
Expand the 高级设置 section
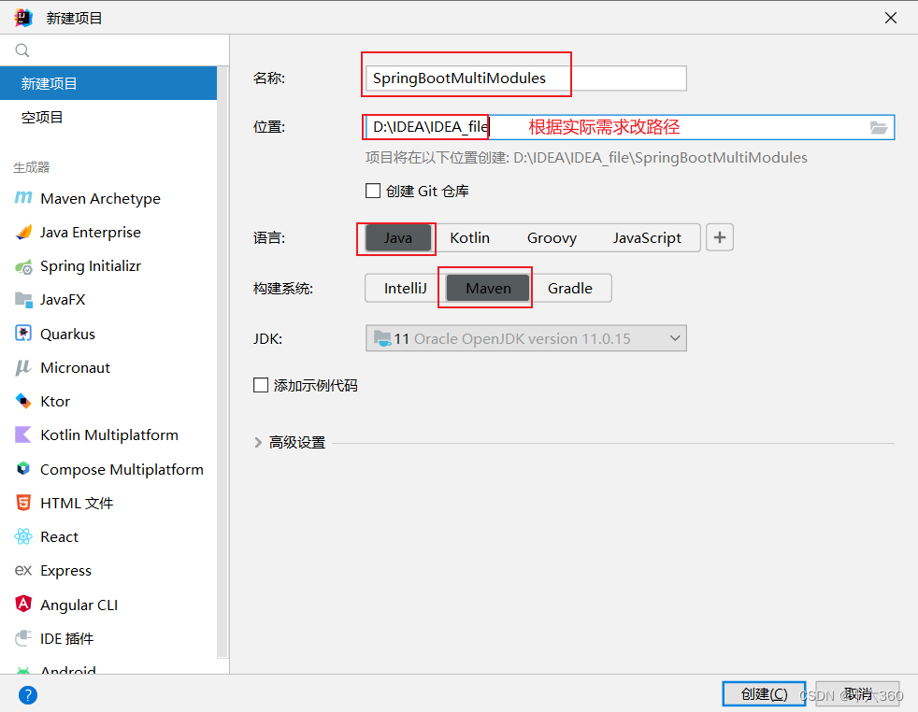258,442
